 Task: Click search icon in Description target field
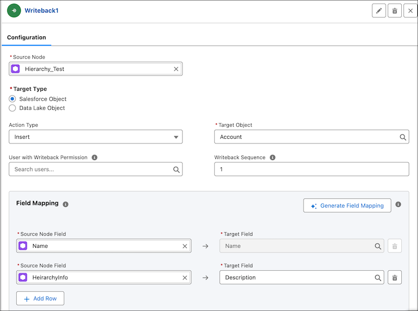click(378, 278)
